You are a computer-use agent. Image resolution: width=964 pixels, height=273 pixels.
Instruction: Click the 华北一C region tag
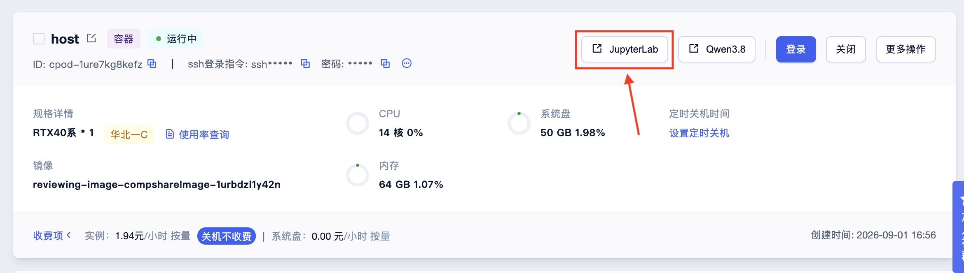(x=129, y=134)
